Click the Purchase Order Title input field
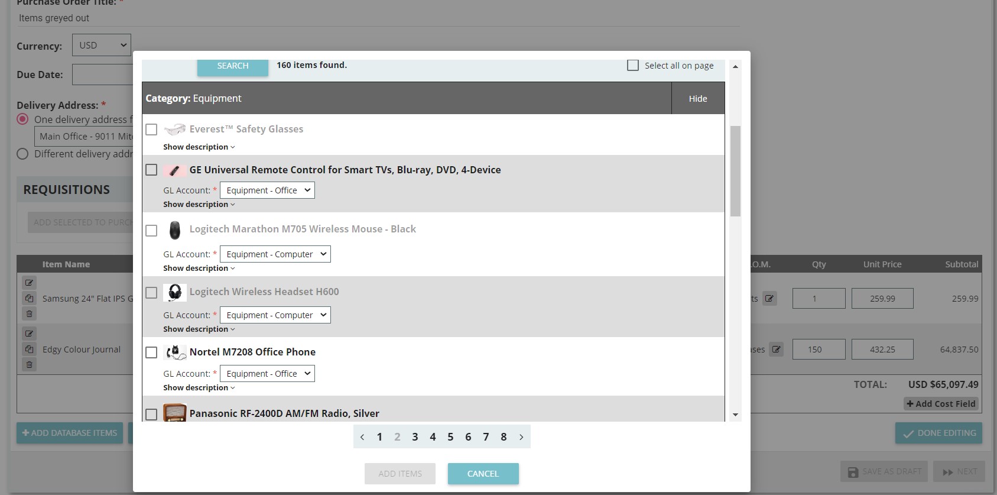The width and height of the screenshot is (997, 495). point(378,18)
